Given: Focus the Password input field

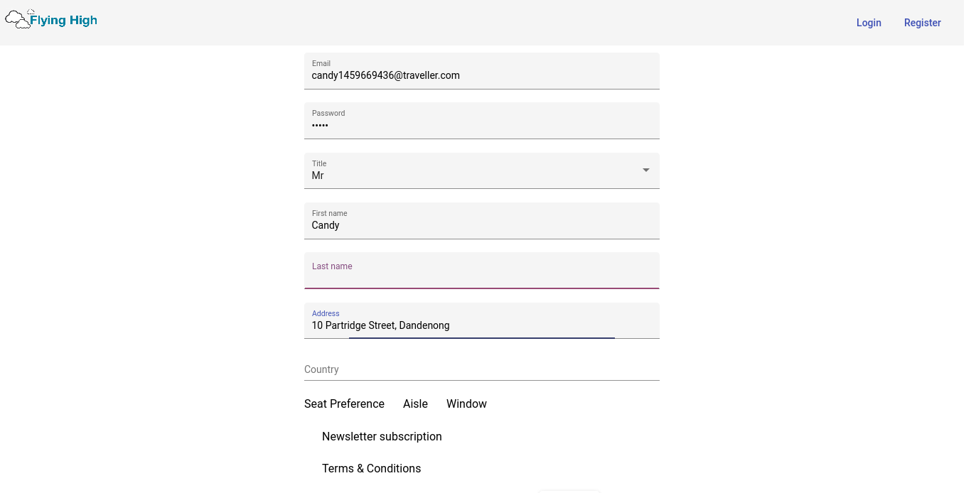Looking at the screenshot, I should tap(482, 121).
